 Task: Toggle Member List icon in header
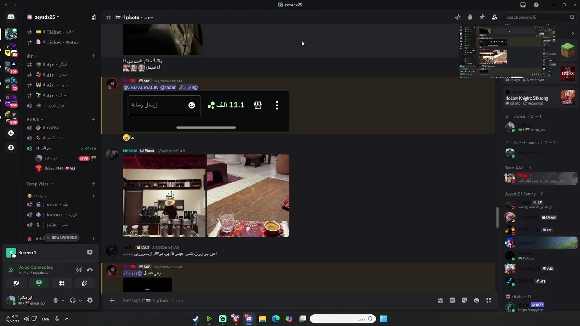pyautogui.click(x=494, y=17)
